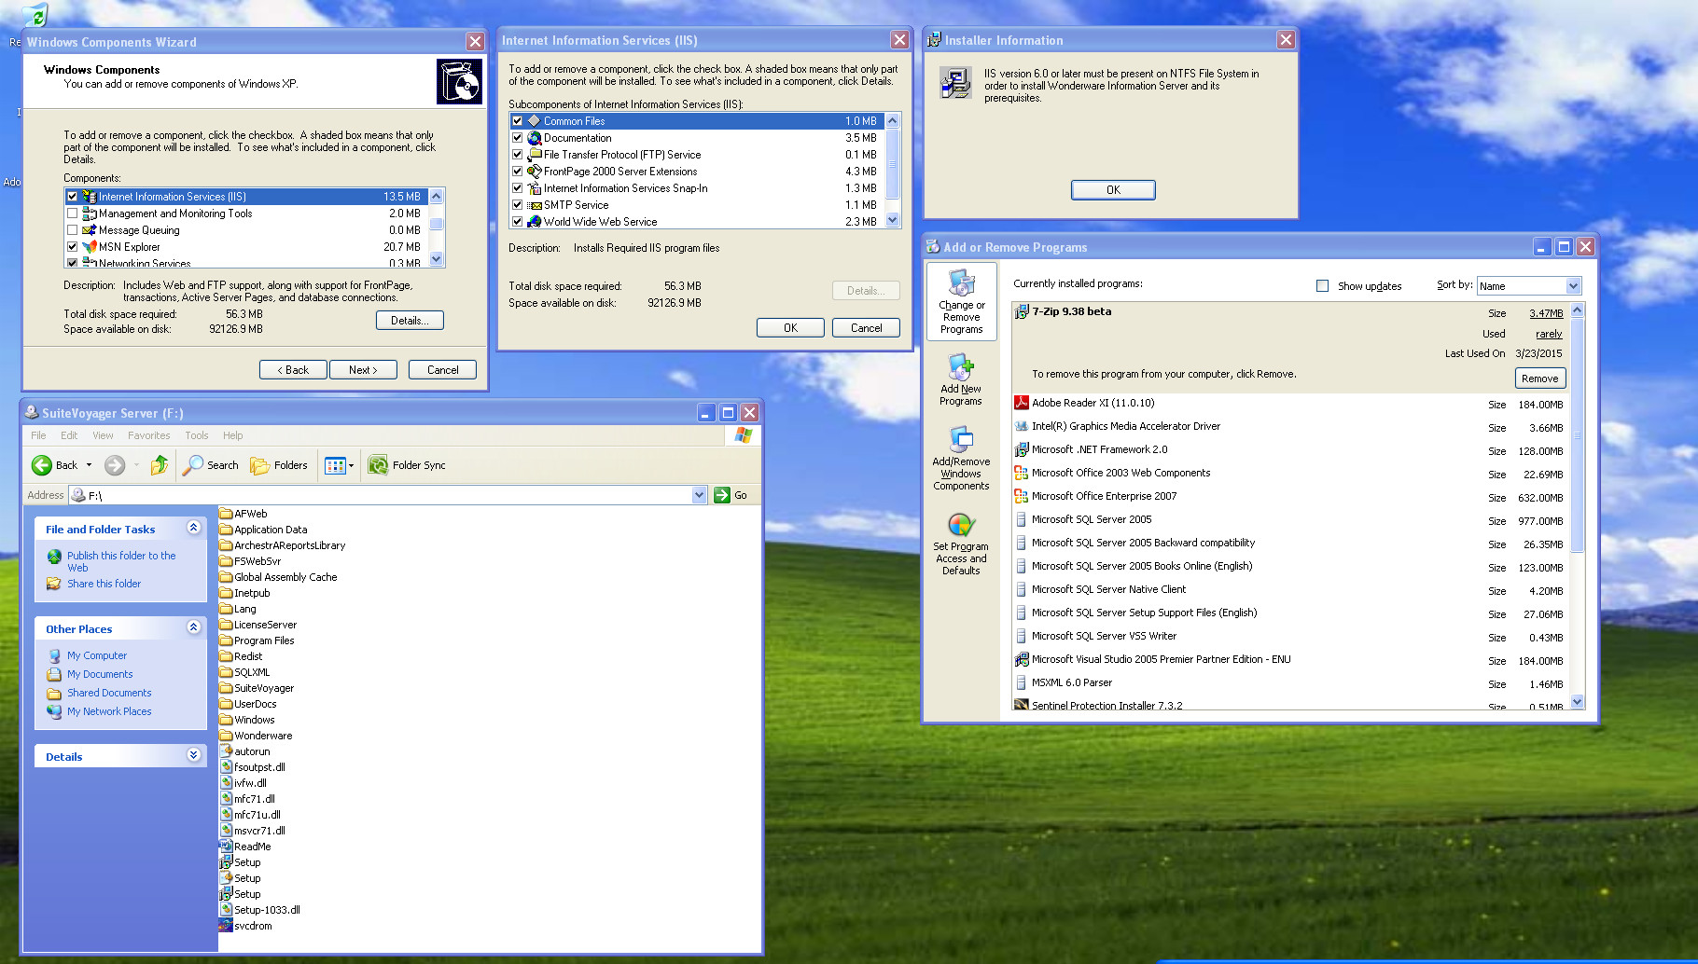This screenshot has height=964, width=1698.
Task: Open Search in the explorer toolbar
Action: tap(211, 465)
